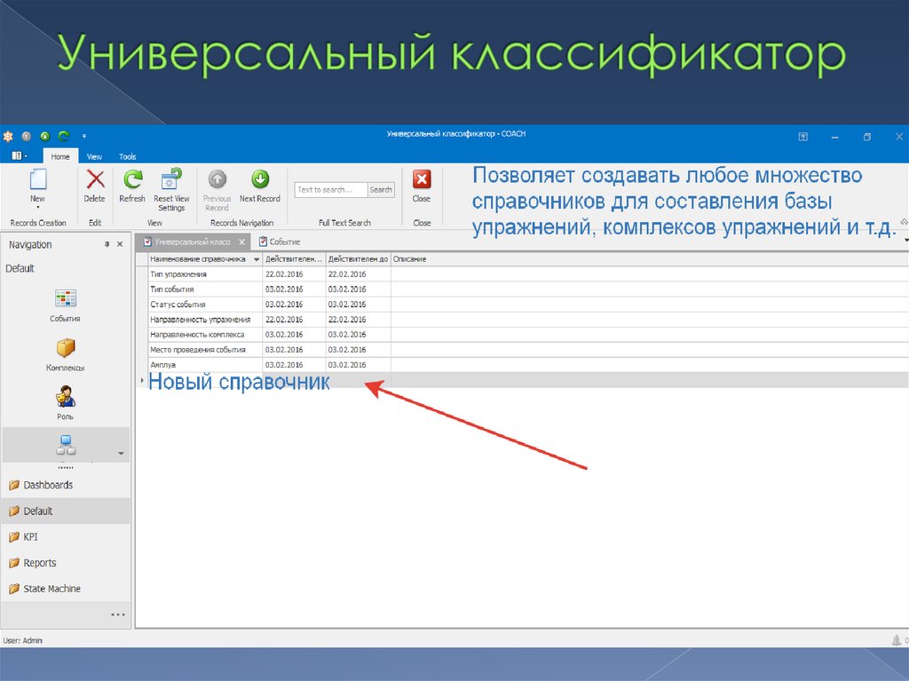The image size is (909, 681).
Task: Select the Направленность упражнения row
Action: [x=522, y=320]
